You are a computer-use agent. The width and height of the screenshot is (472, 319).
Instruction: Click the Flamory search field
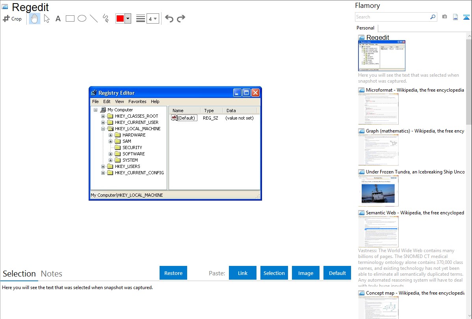pos(392,17)
